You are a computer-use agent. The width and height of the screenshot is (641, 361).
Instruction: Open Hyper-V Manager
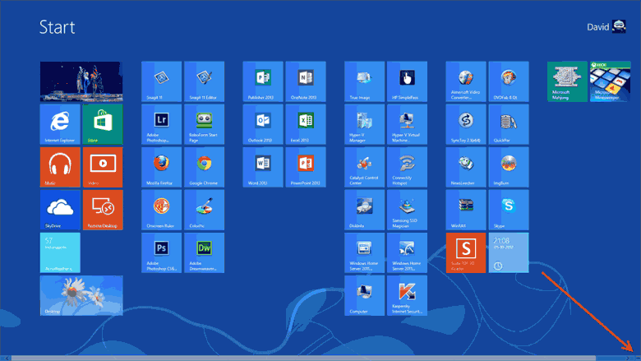coord(364,124)
